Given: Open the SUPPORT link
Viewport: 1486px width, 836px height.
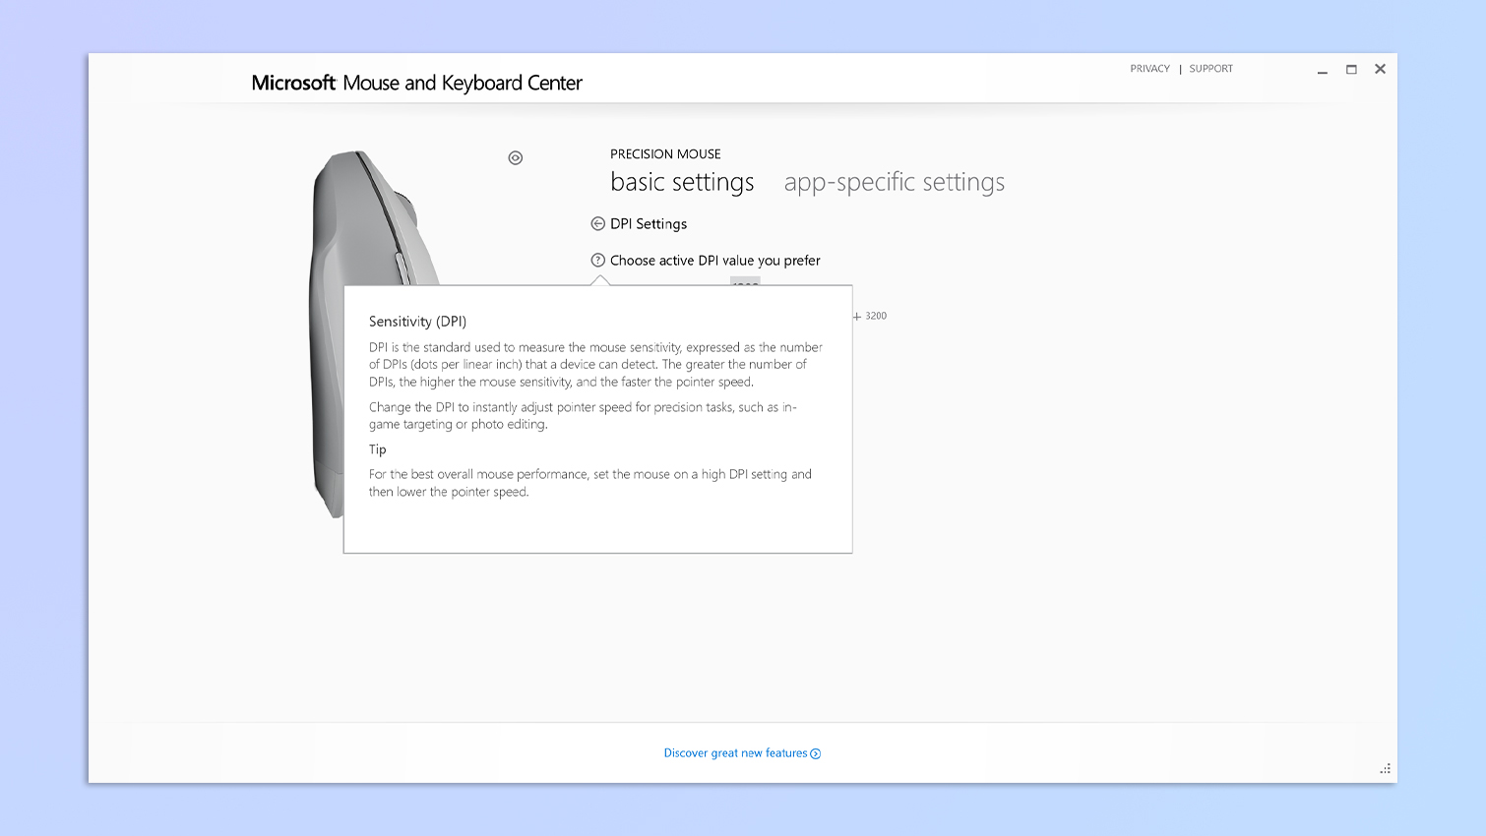Looking at the screenshot, I should click(1209, 68).
